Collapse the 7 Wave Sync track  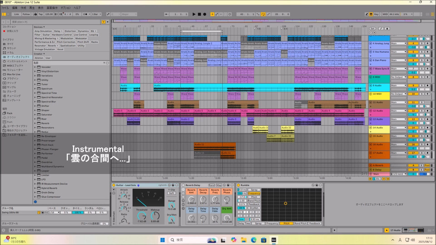(x=371, y=69)
